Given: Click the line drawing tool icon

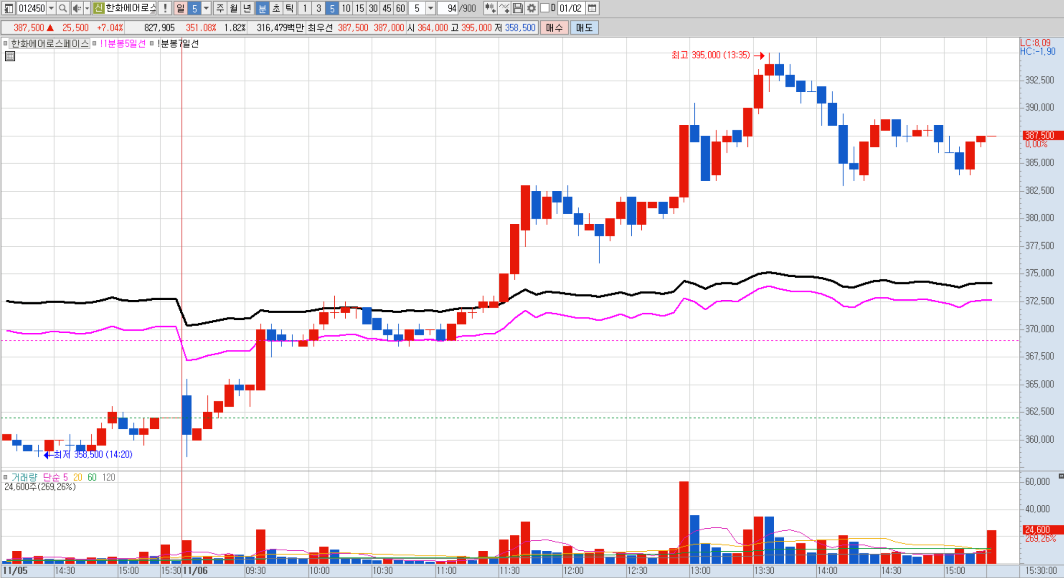Looking at the screenshot, I should [x=504, y=8].
